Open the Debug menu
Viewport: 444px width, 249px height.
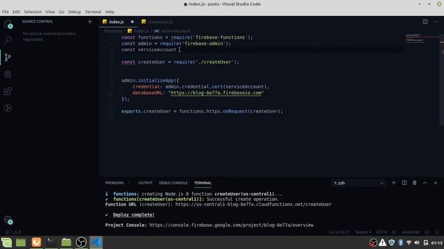[x=74, y=12]
